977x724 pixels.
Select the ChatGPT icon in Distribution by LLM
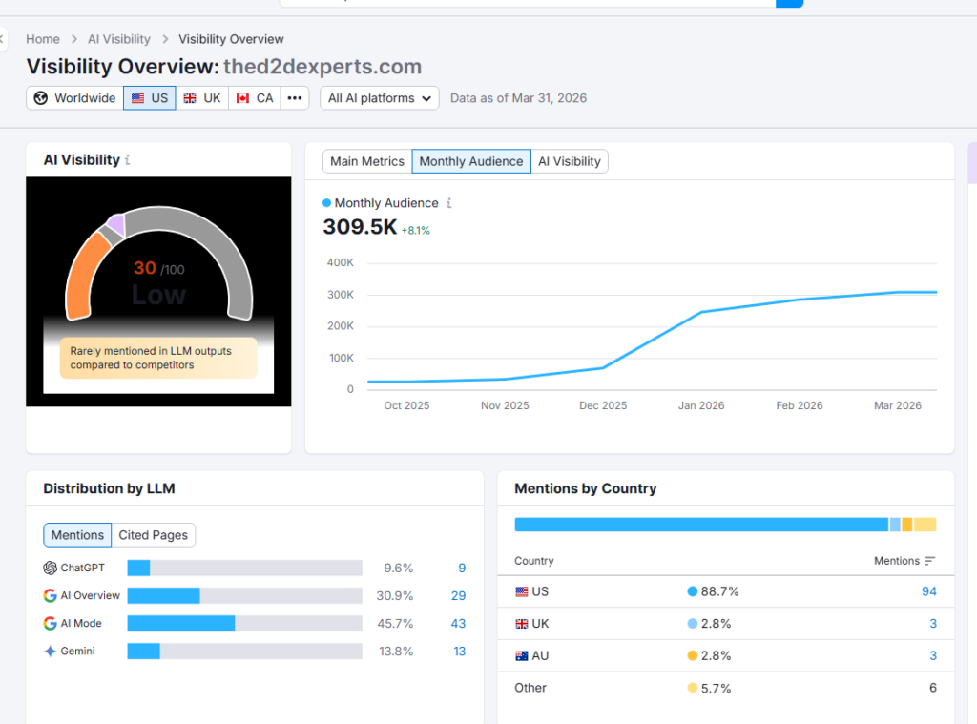pos(50,567)
